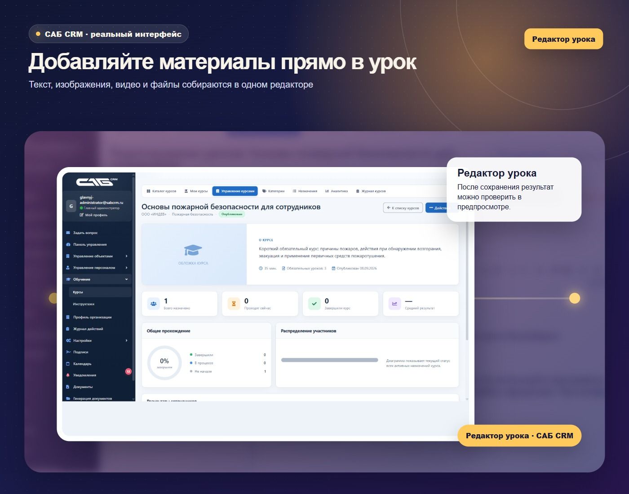This screenshot has height=494, width=629.
Task: Expand the Настройки submenu chevron
Action: tap(126, 340)
